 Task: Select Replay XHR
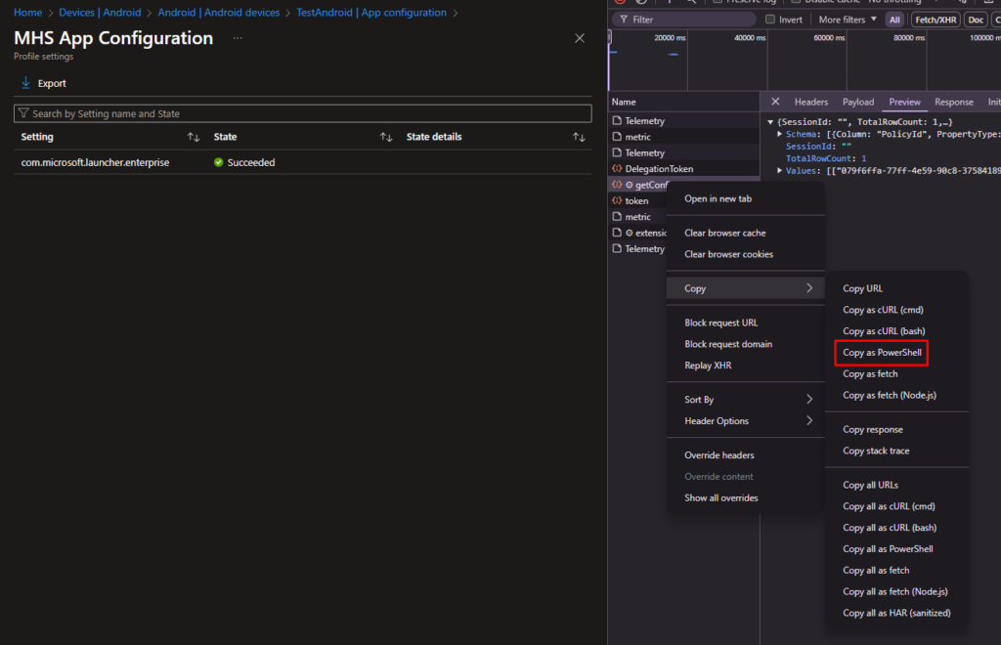[708, 365]
